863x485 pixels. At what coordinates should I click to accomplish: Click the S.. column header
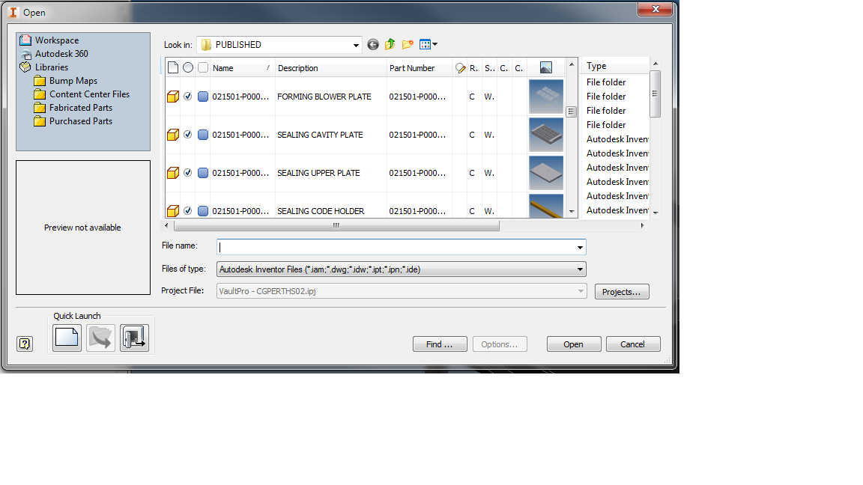490,68
